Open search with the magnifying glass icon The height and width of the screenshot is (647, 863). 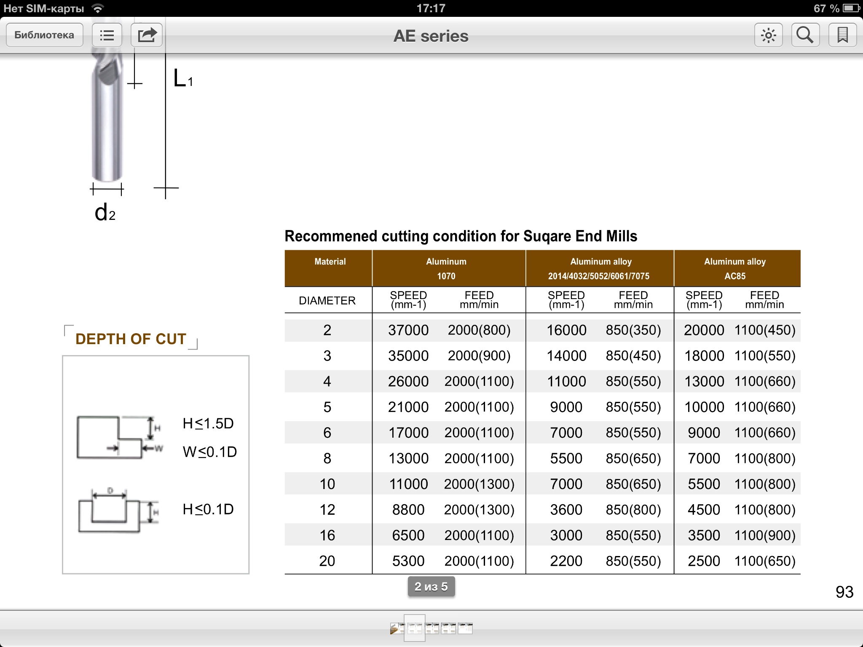pyautogui.click(x=805, y=35)
